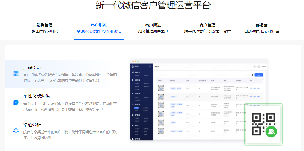304x151 pixels.
Task: Click the 联系我 title in the preview header
Action: pyautogui.click(x=157, y=67)
